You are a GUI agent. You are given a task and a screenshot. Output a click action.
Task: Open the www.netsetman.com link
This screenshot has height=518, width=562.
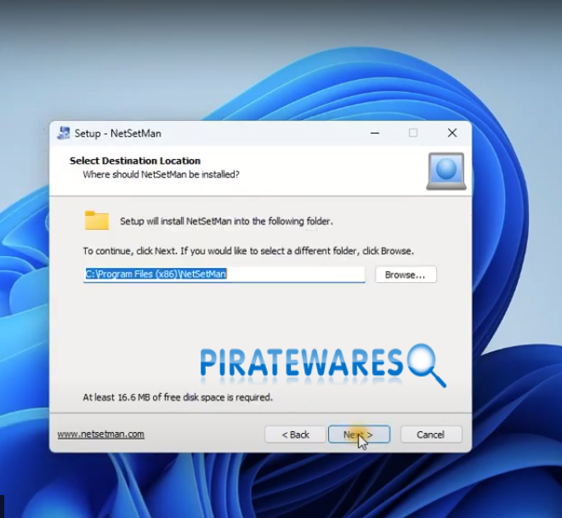[100, 434]
